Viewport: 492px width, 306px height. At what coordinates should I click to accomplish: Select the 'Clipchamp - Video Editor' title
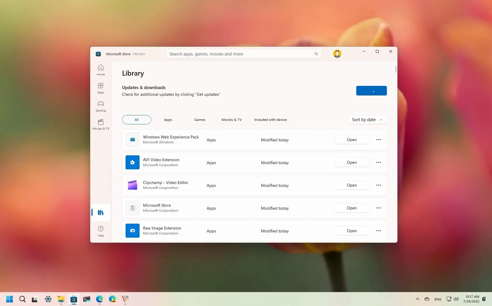[166, 182]
